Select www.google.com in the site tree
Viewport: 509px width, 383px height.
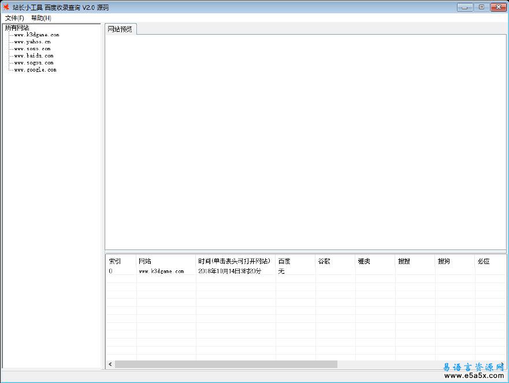click(35, 70)
